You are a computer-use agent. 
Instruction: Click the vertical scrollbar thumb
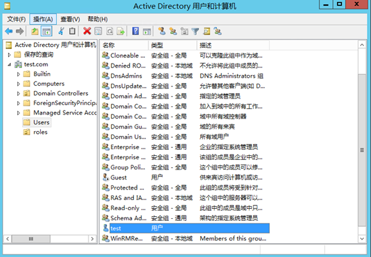362,150
